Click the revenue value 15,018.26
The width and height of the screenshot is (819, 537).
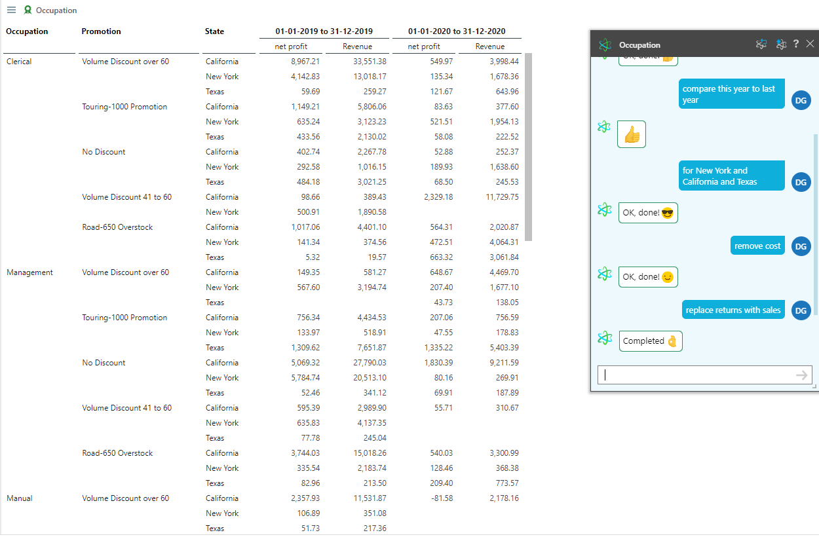tap(370, 453)
